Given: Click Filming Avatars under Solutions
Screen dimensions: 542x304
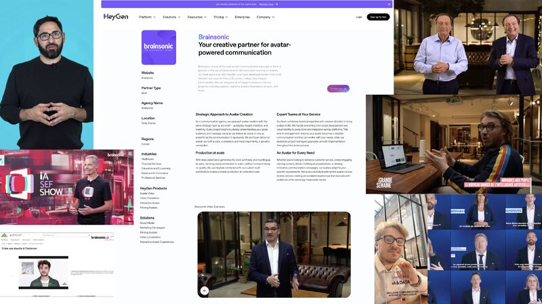Looking at the screenshot, I should [x=148, y=232].
